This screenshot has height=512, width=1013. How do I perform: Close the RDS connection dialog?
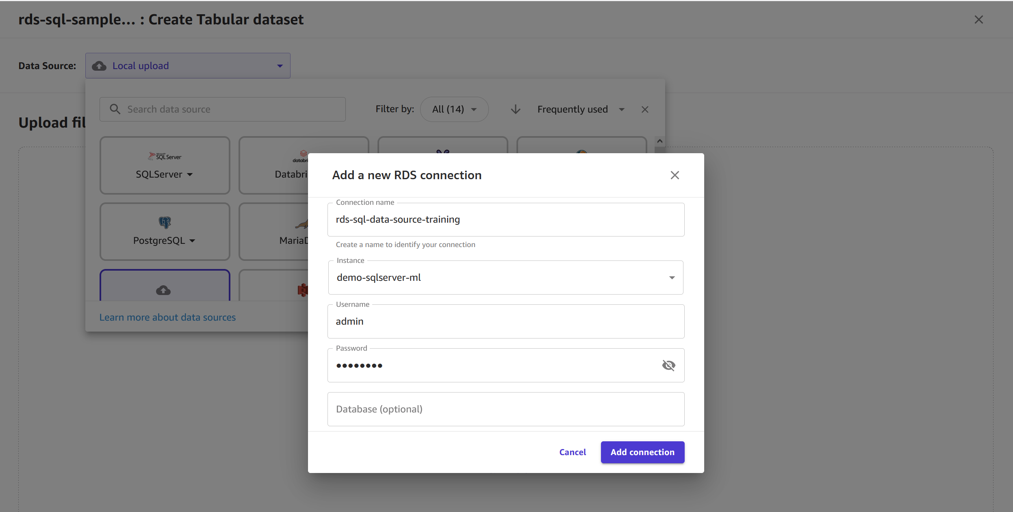point(675,175)
